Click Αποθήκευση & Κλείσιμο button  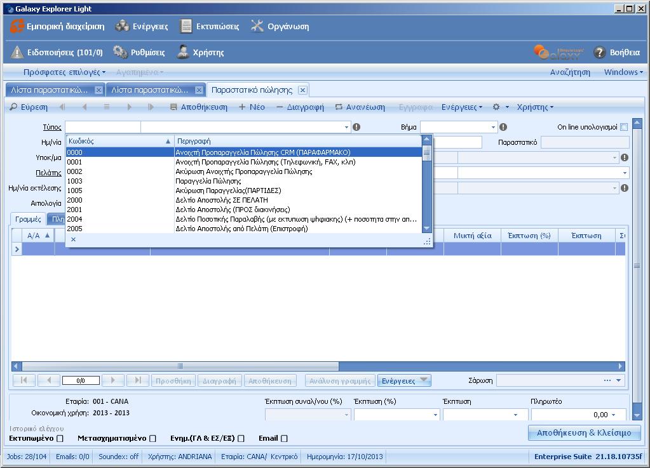click(584, 433)
